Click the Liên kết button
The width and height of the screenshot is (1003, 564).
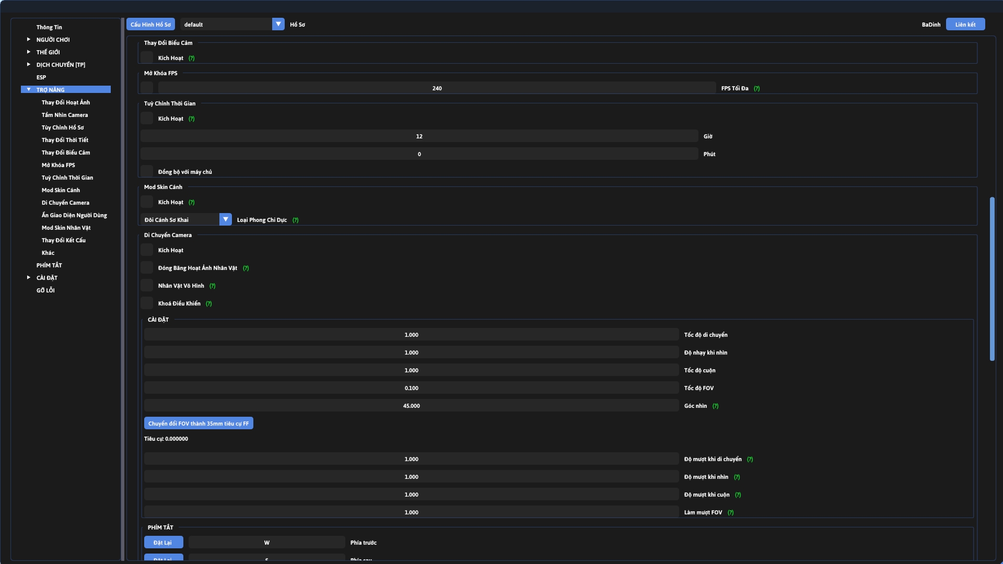(x=965, y=25)
